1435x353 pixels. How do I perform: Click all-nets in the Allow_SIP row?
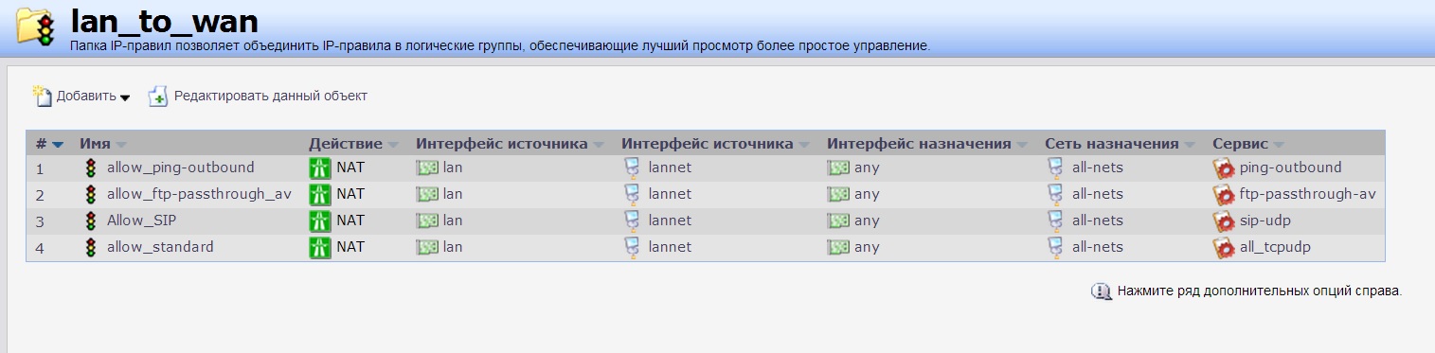(1098, 221)
